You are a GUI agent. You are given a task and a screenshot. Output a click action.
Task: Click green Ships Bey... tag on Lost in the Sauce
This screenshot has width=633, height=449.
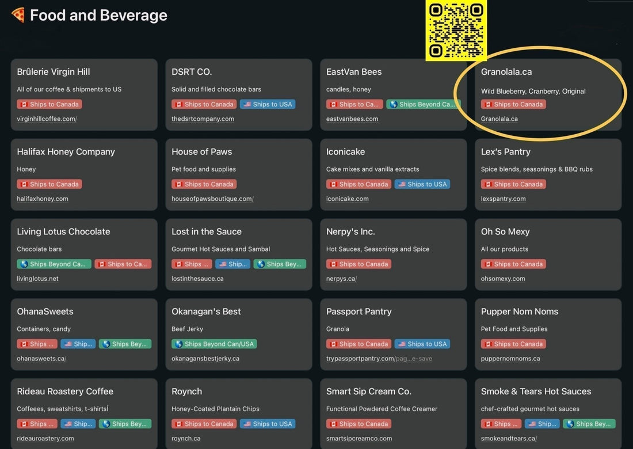[280, 264]
